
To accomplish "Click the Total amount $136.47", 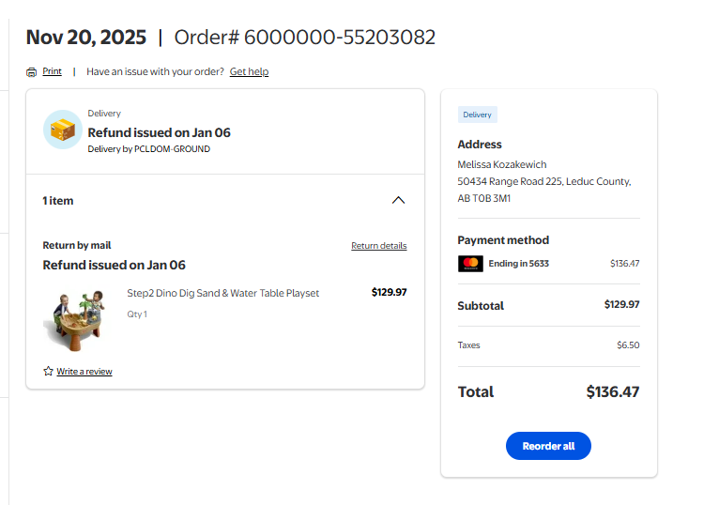I will (x=612, y=391).
